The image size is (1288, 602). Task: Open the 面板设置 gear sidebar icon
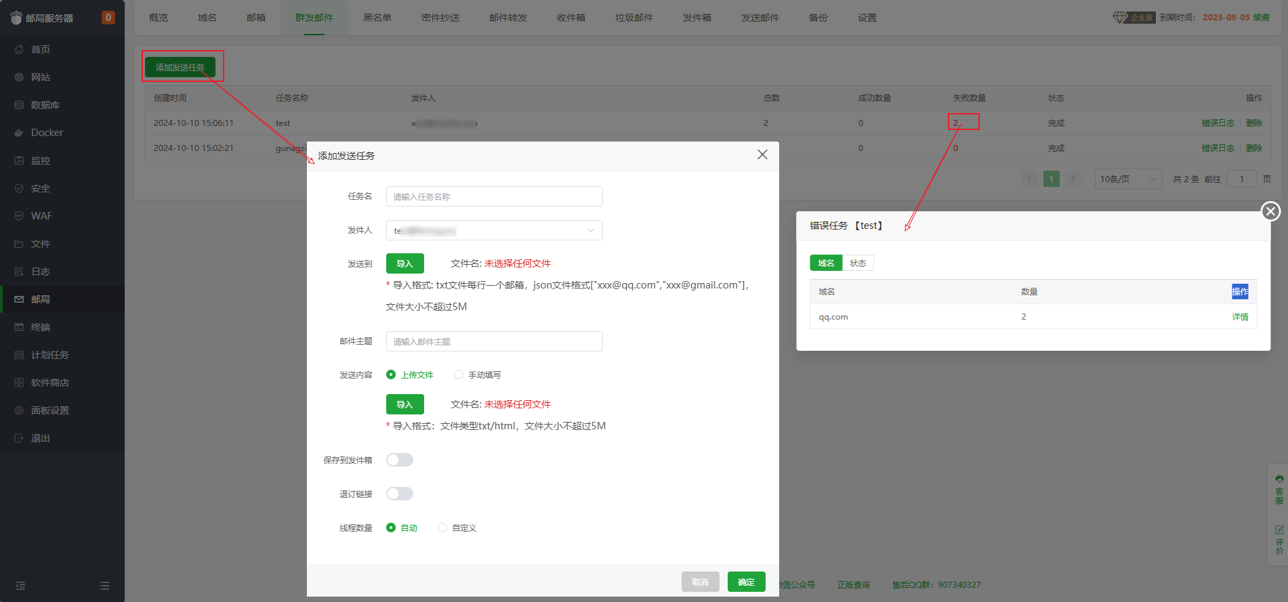19,410
